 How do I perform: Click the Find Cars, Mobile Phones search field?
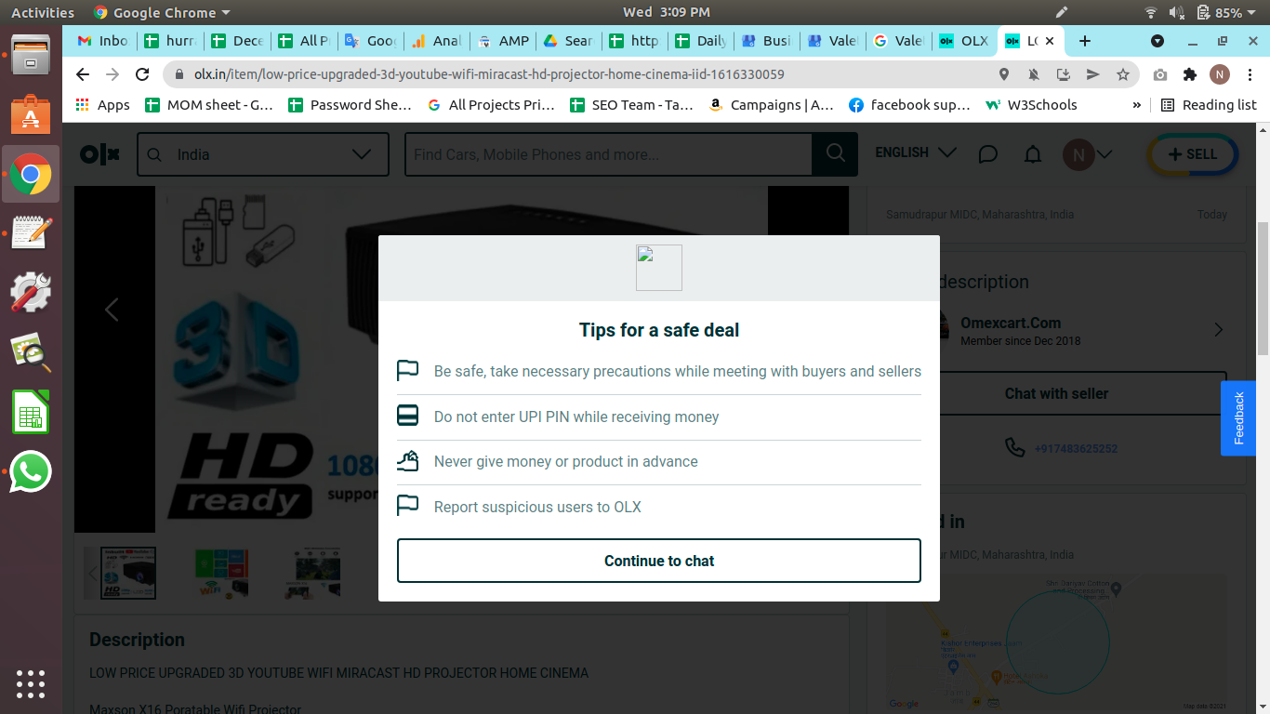(608, 154)
